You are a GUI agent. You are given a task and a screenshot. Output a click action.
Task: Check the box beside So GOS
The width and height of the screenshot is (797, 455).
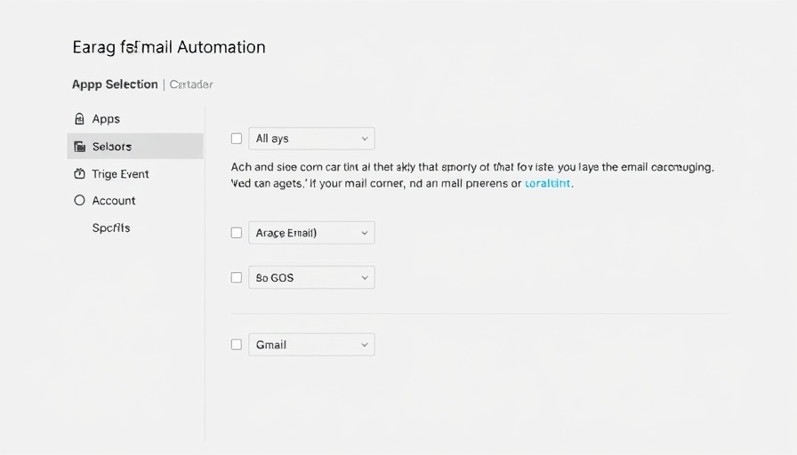coord(237,277)
